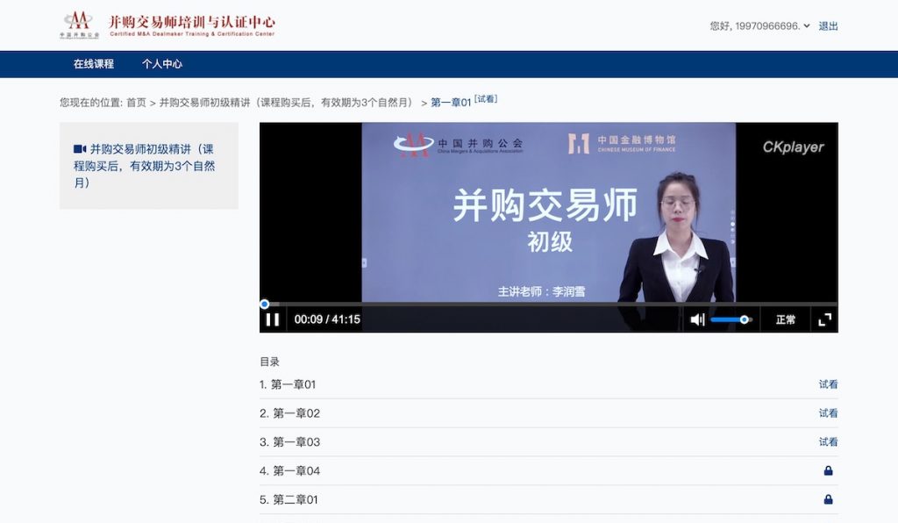Click 试看 link for 第一章02
Viewport: 898px width, 523px height.
point(828,413)
